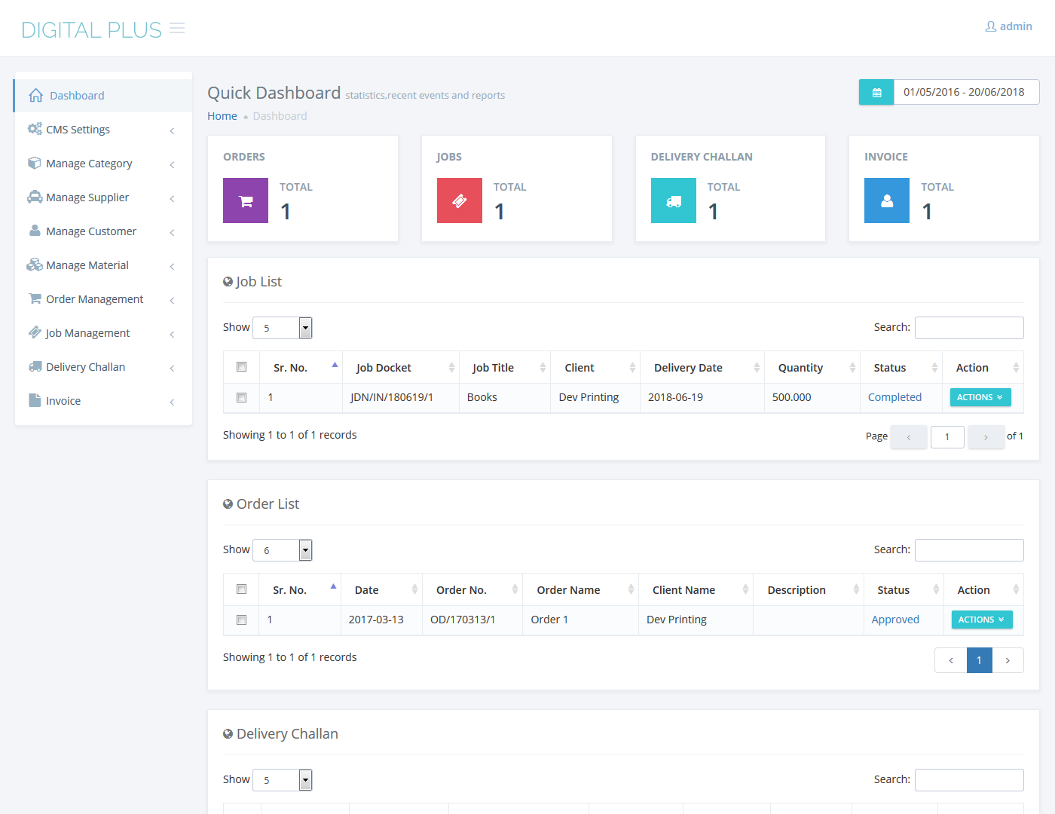Click the globe icon beside Order List
Screen dimensions: 1055x814
point(228,504)
